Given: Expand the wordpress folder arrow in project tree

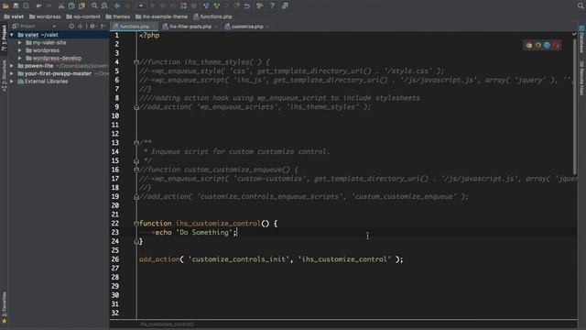Looking at the screenshot, I should [20, 50].
